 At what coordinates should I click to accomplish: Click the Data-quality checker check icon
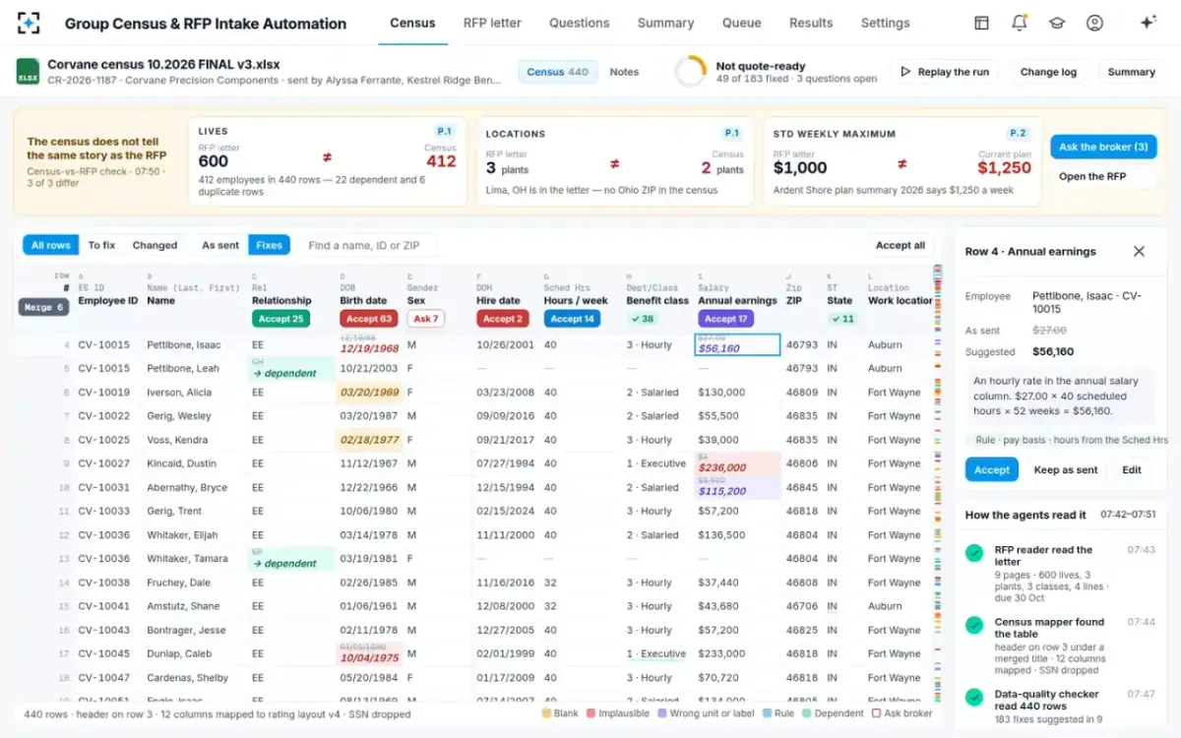pos(974,697)
